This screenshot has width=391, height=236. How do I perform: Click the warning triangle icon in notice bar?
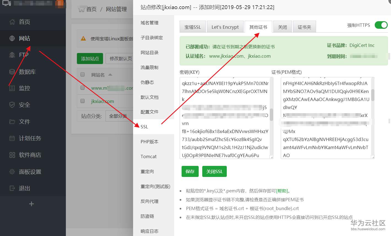pos(83,39)
